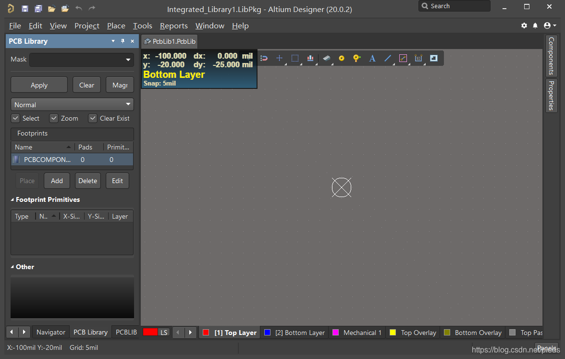Click the snap magnet icon in toolbar
The image size is (565, 359).
click(264, 58)
